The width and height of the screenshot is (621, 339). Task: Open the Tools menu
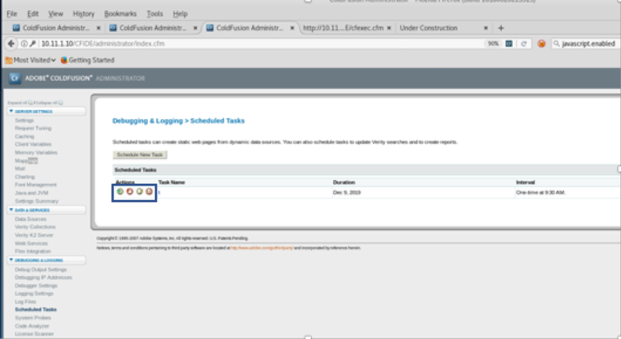point(155,14)
